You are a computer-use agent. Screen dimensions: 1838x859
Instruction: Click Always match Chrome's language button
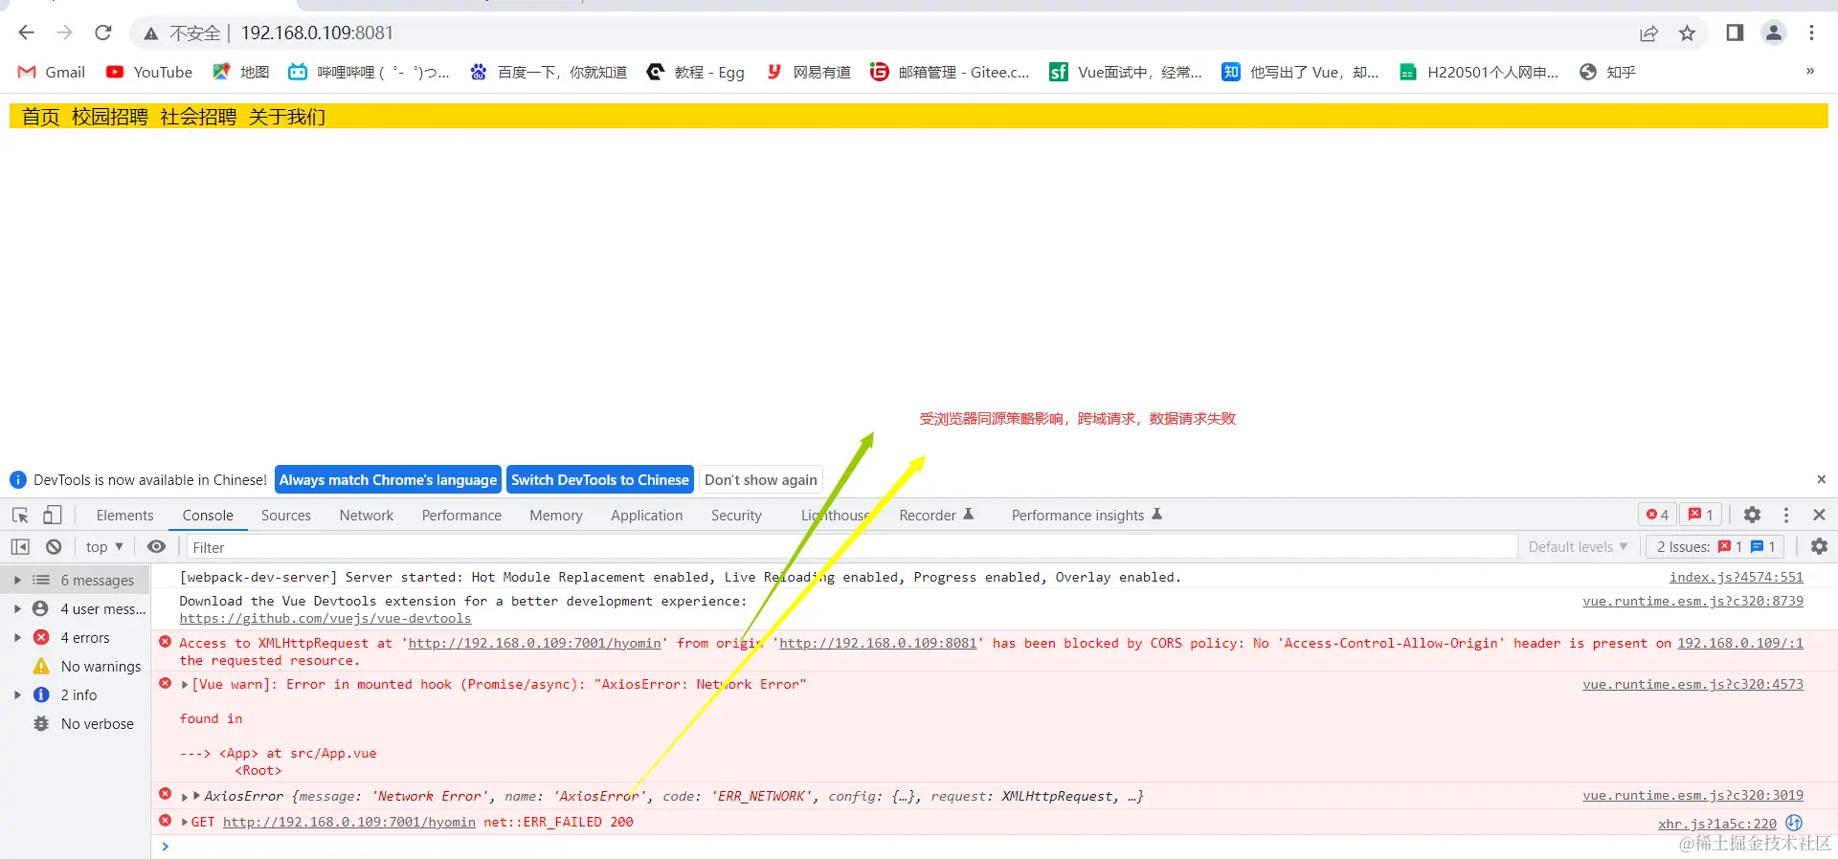(x=388, y=479)
